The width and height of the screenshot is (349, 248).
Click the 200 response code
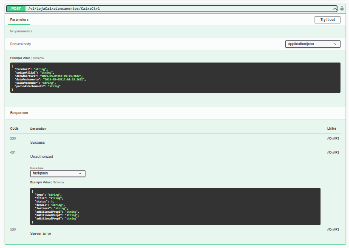pyautogui.click(x=13, y=138)
